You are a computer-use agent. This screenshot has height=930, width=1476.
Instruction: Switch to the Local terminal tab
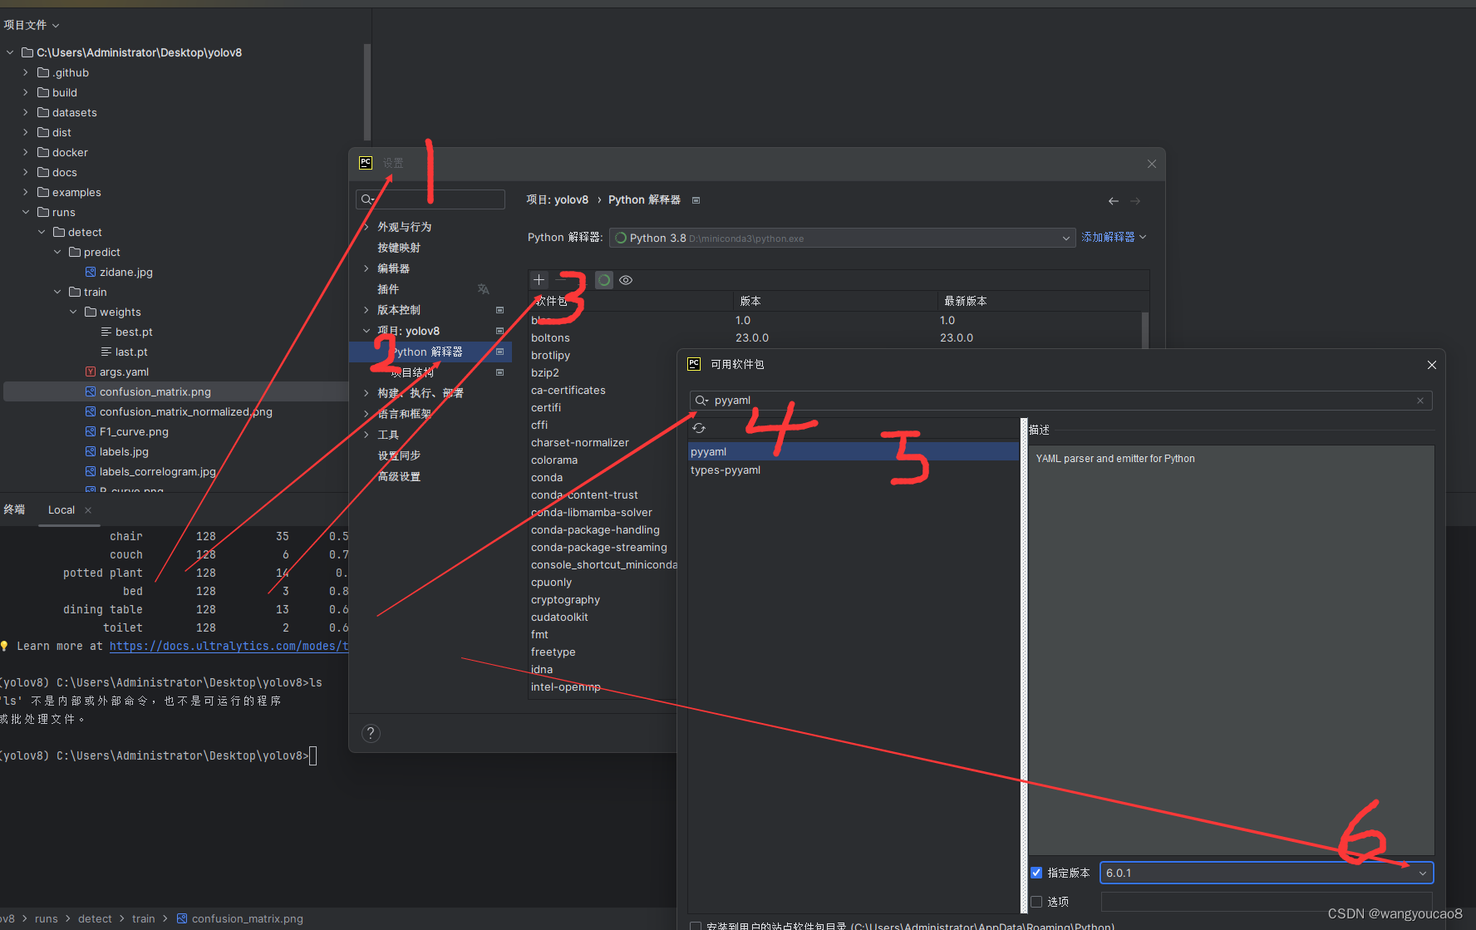[61, 509]
